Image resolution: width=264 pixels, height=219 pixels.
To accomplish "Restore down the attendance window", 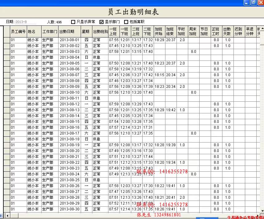I will point(254,2).
